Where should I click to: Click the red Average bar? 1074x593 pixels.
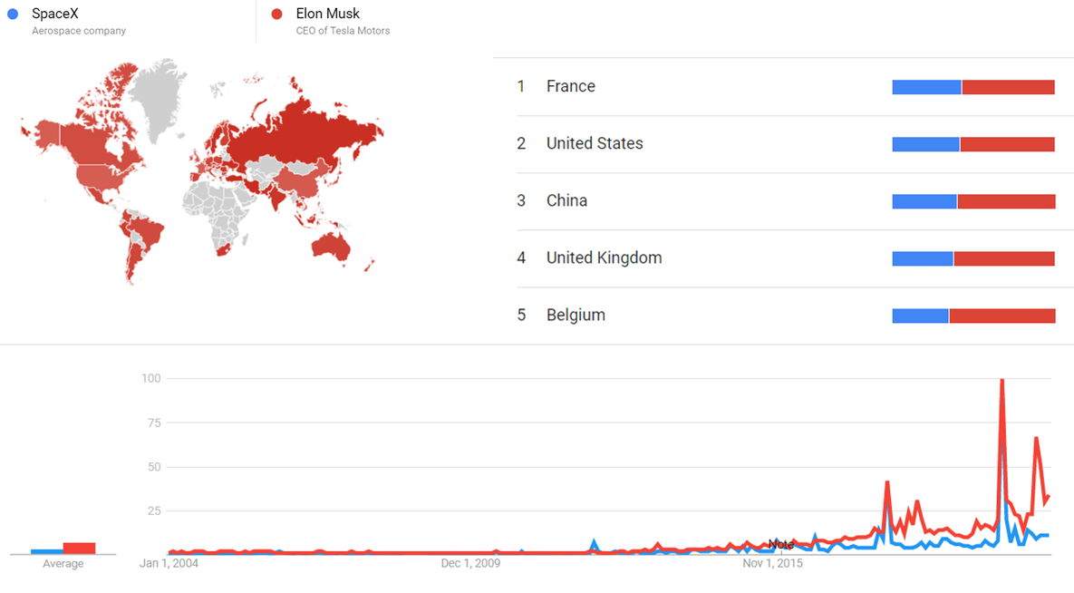coord(79,548)
